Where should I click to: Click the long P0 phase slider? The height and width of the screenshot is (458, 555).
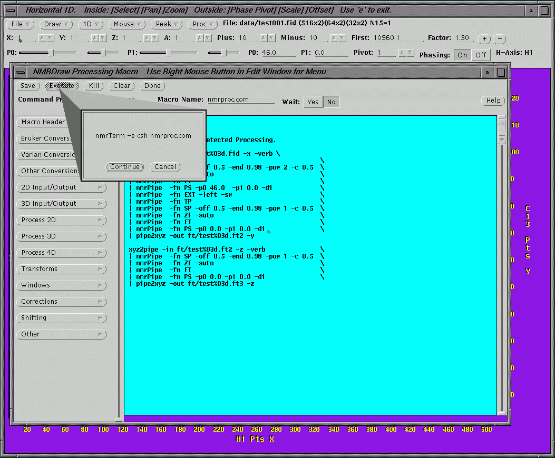48,53
